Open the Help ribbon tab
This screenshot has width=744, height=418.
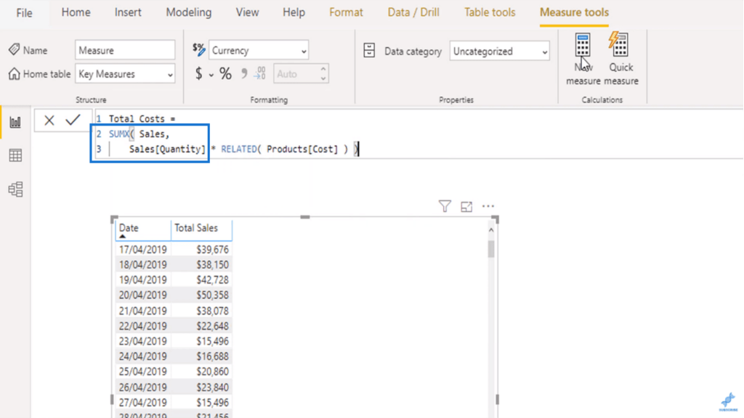pyautogui.click(x=294, y=12)
